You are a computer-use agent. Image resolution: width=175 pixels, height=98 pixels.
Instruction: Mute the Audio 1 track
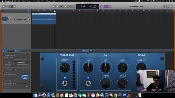(x=9, y=20)
